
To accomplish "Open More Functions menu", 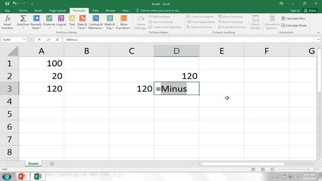I will pos(124,22).
